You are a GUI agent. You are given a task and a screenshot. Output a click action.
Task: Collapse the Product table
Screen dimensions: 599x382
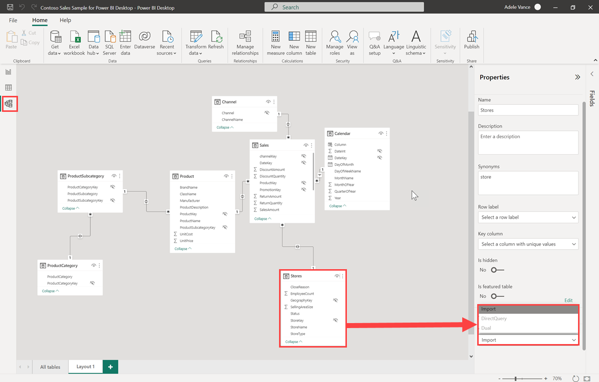coord(183,249)
